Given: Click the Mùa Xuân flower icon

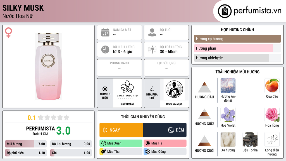Looking at the screenshot, I should click(104, 143).
